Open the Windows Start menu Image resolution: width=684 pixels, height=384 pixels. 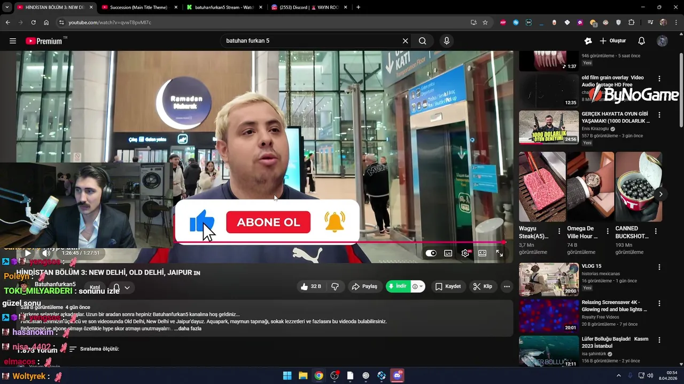click(287, 375)
